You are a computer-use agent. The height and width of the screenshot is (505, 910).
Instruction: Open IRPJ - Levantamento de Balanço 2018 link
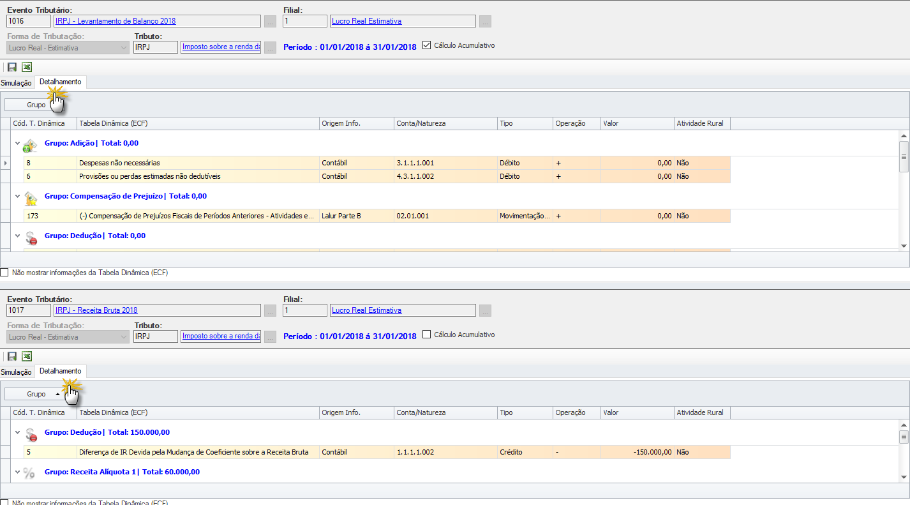116,21
